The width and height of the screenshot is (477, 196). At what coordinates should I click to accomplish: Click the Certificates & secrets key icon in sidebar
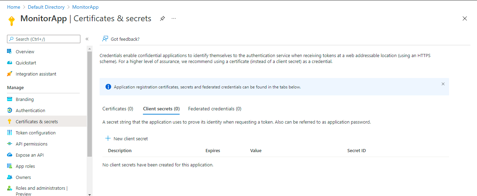point(9,121)
